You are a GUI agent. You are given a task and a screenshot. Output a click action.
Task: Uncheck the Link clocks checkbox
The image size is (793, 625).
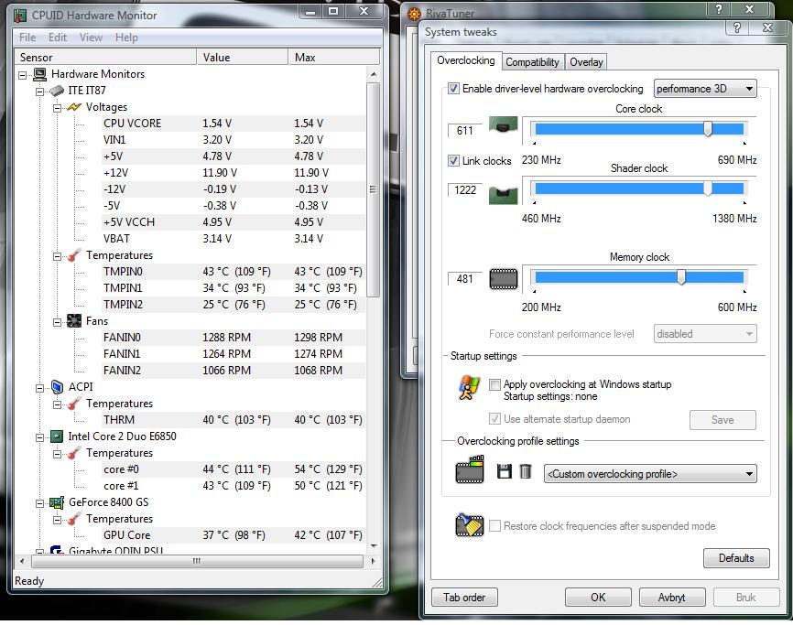tap(453, 161)
